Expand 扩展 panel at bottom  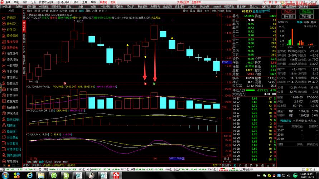click(x=26, y=165)
